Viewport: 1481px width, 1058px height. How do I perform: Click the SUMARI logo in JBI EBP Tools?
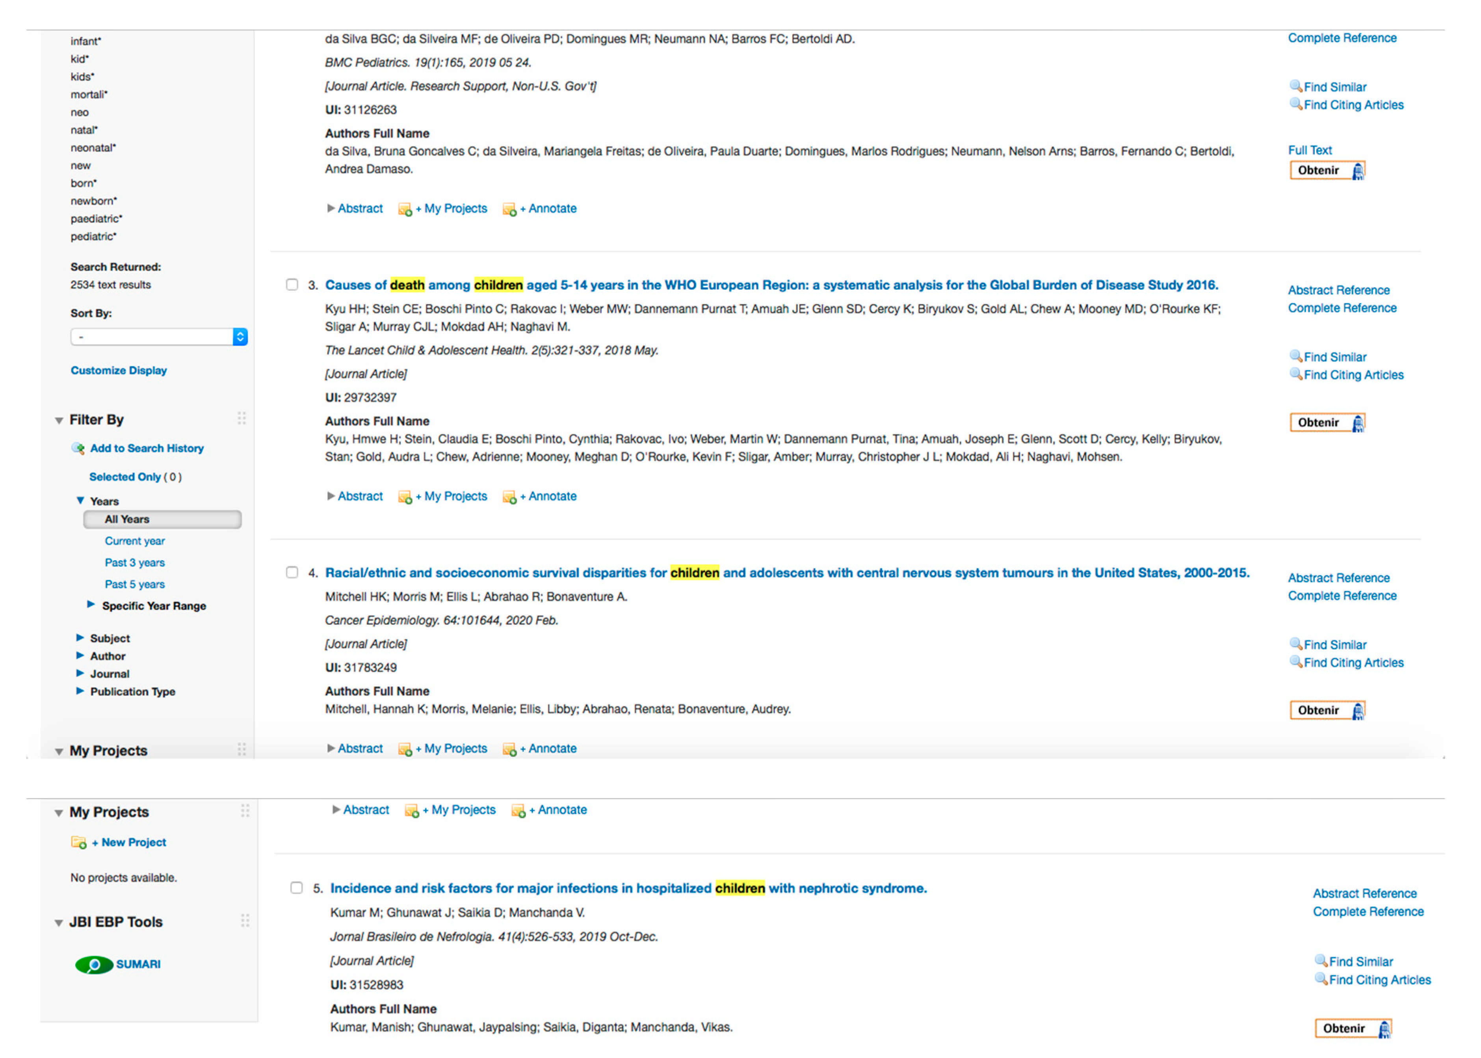95,964
